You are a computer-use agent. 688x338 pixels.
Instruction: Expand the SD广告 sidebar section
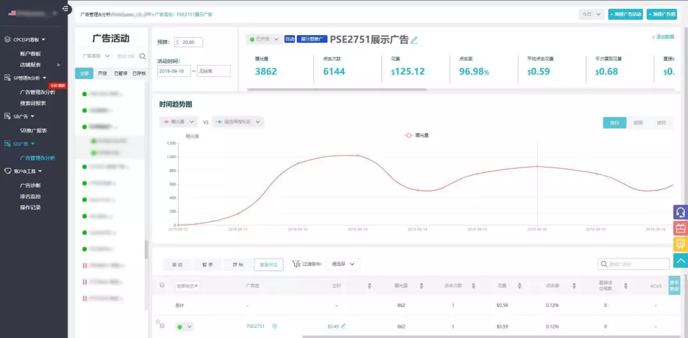[24, 143]
